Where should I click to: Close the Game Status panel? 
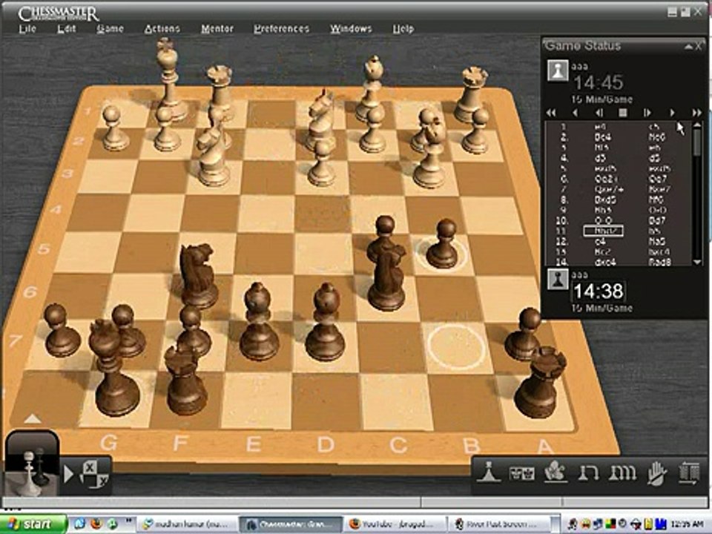point(699,46)
